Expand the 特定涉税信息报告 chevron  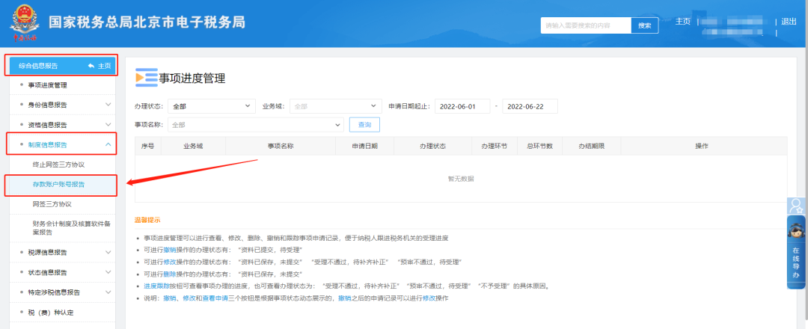tap(108, 292)
